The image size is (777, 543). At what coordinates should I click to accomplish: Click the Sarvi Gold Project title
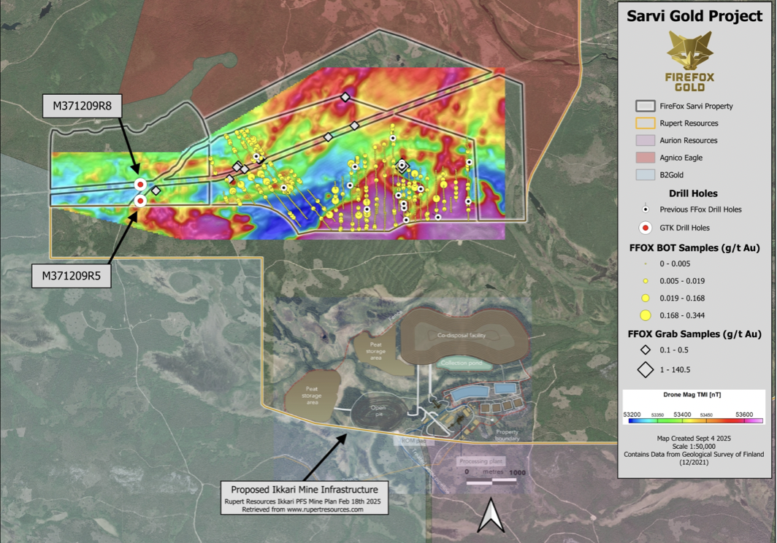pos(694,16)
